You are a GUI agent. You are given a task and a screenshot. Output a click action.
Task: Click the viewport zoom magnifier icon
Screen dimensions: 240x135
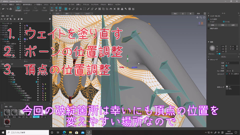[201, 17]
